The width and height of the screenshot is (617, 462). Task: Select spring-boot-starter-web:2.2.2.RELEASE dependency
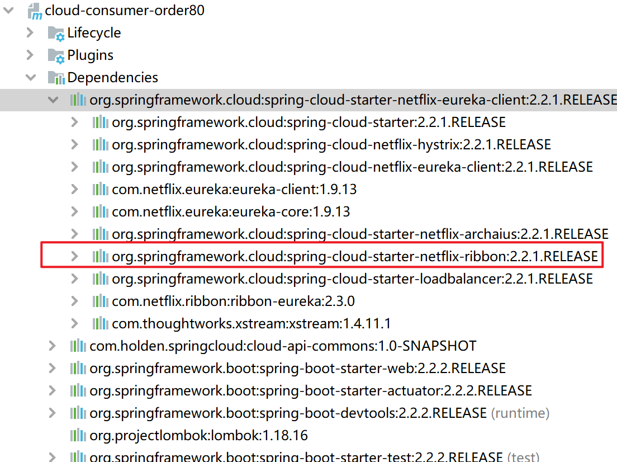tap(297, 369)
